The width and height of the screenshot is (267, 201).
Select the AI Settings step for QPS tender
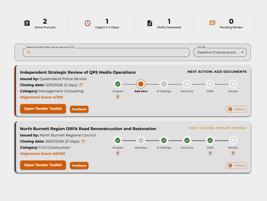164,84
